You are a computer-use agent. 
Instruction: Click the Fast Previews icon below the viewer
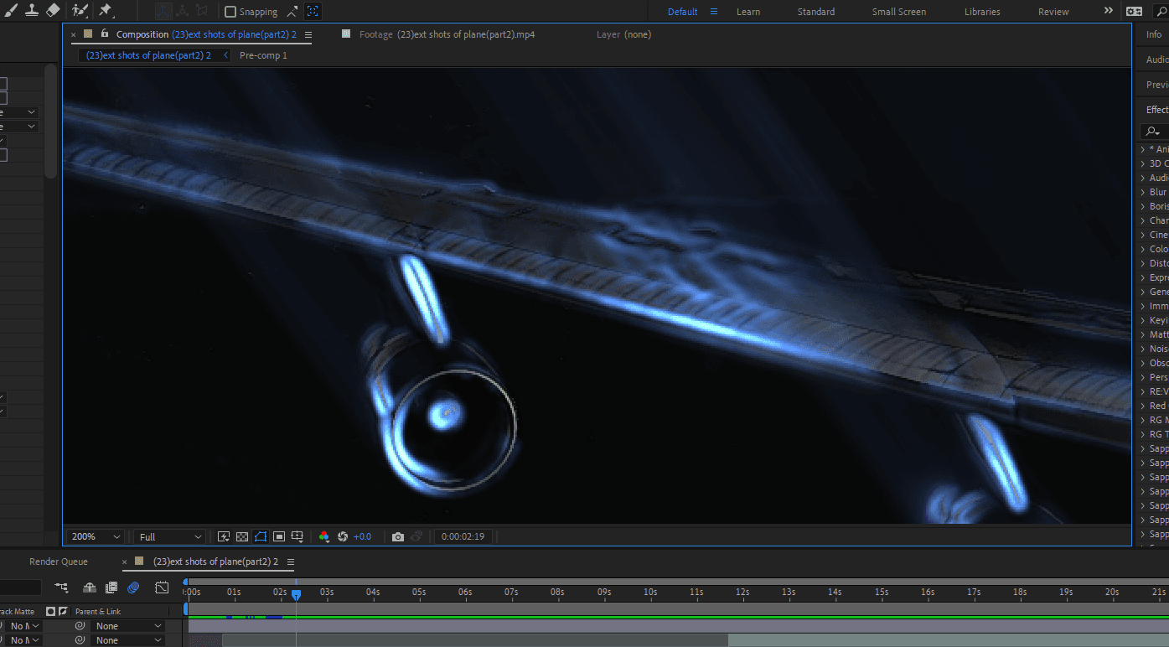coord(224,536)
